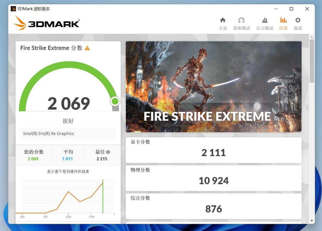Maximize the 3DMark window
Screen dimensions: 322x231
291,9
